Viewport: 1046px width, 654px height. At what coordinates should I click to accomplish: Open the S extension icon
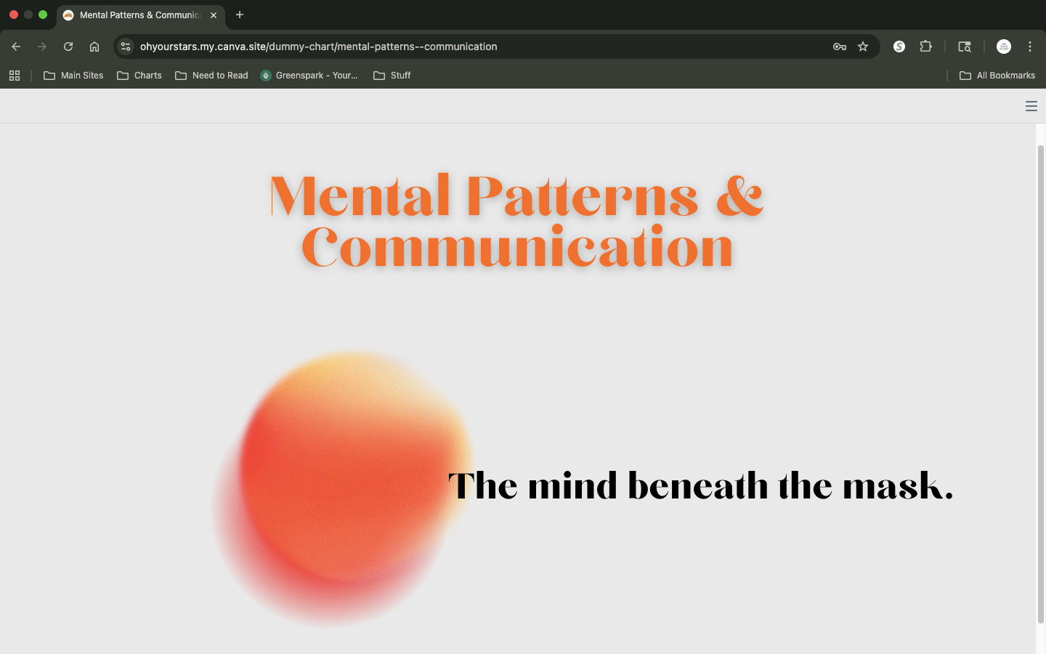pos(899,47)
